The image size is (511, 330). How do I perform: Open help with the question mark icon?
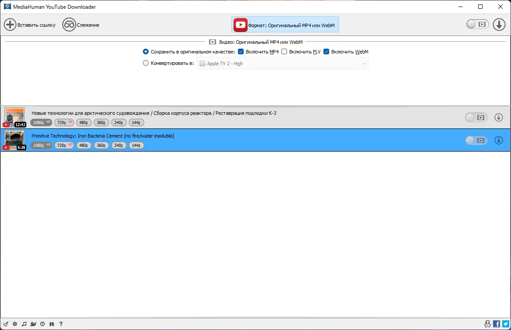tap(60, 324)
